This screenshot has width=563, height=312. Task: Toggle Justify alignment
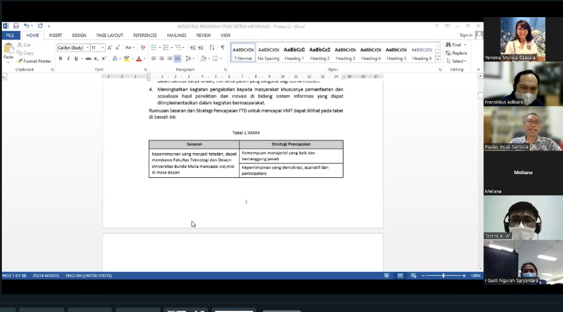click(177, 58)
